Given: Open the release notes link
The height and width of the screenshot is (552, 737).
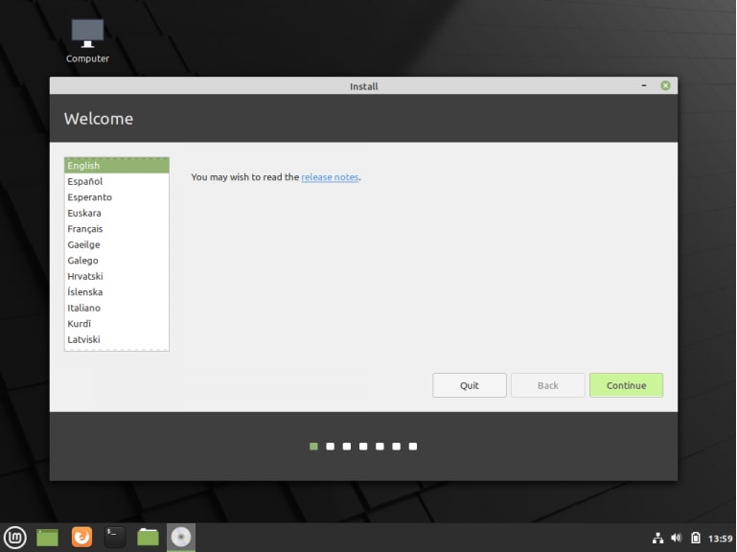Looking at the screenshot, I should point(330,177).
